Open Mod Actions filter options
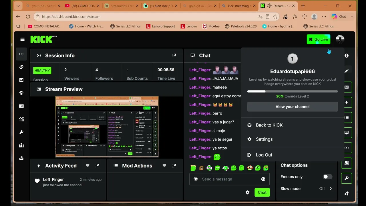This screenshot has width=366, height=206. [164, 166]
